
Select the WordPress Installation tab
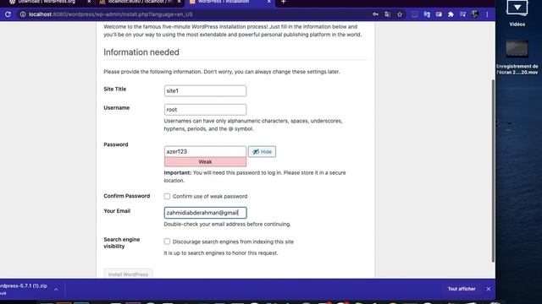228,2
